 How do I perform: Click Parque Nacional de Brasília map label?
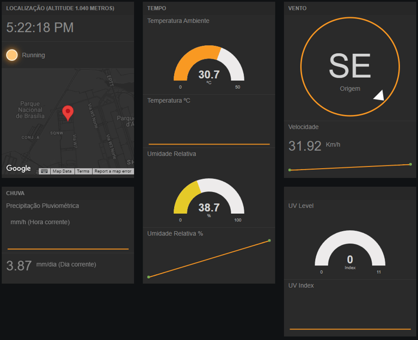pos(30,110)
